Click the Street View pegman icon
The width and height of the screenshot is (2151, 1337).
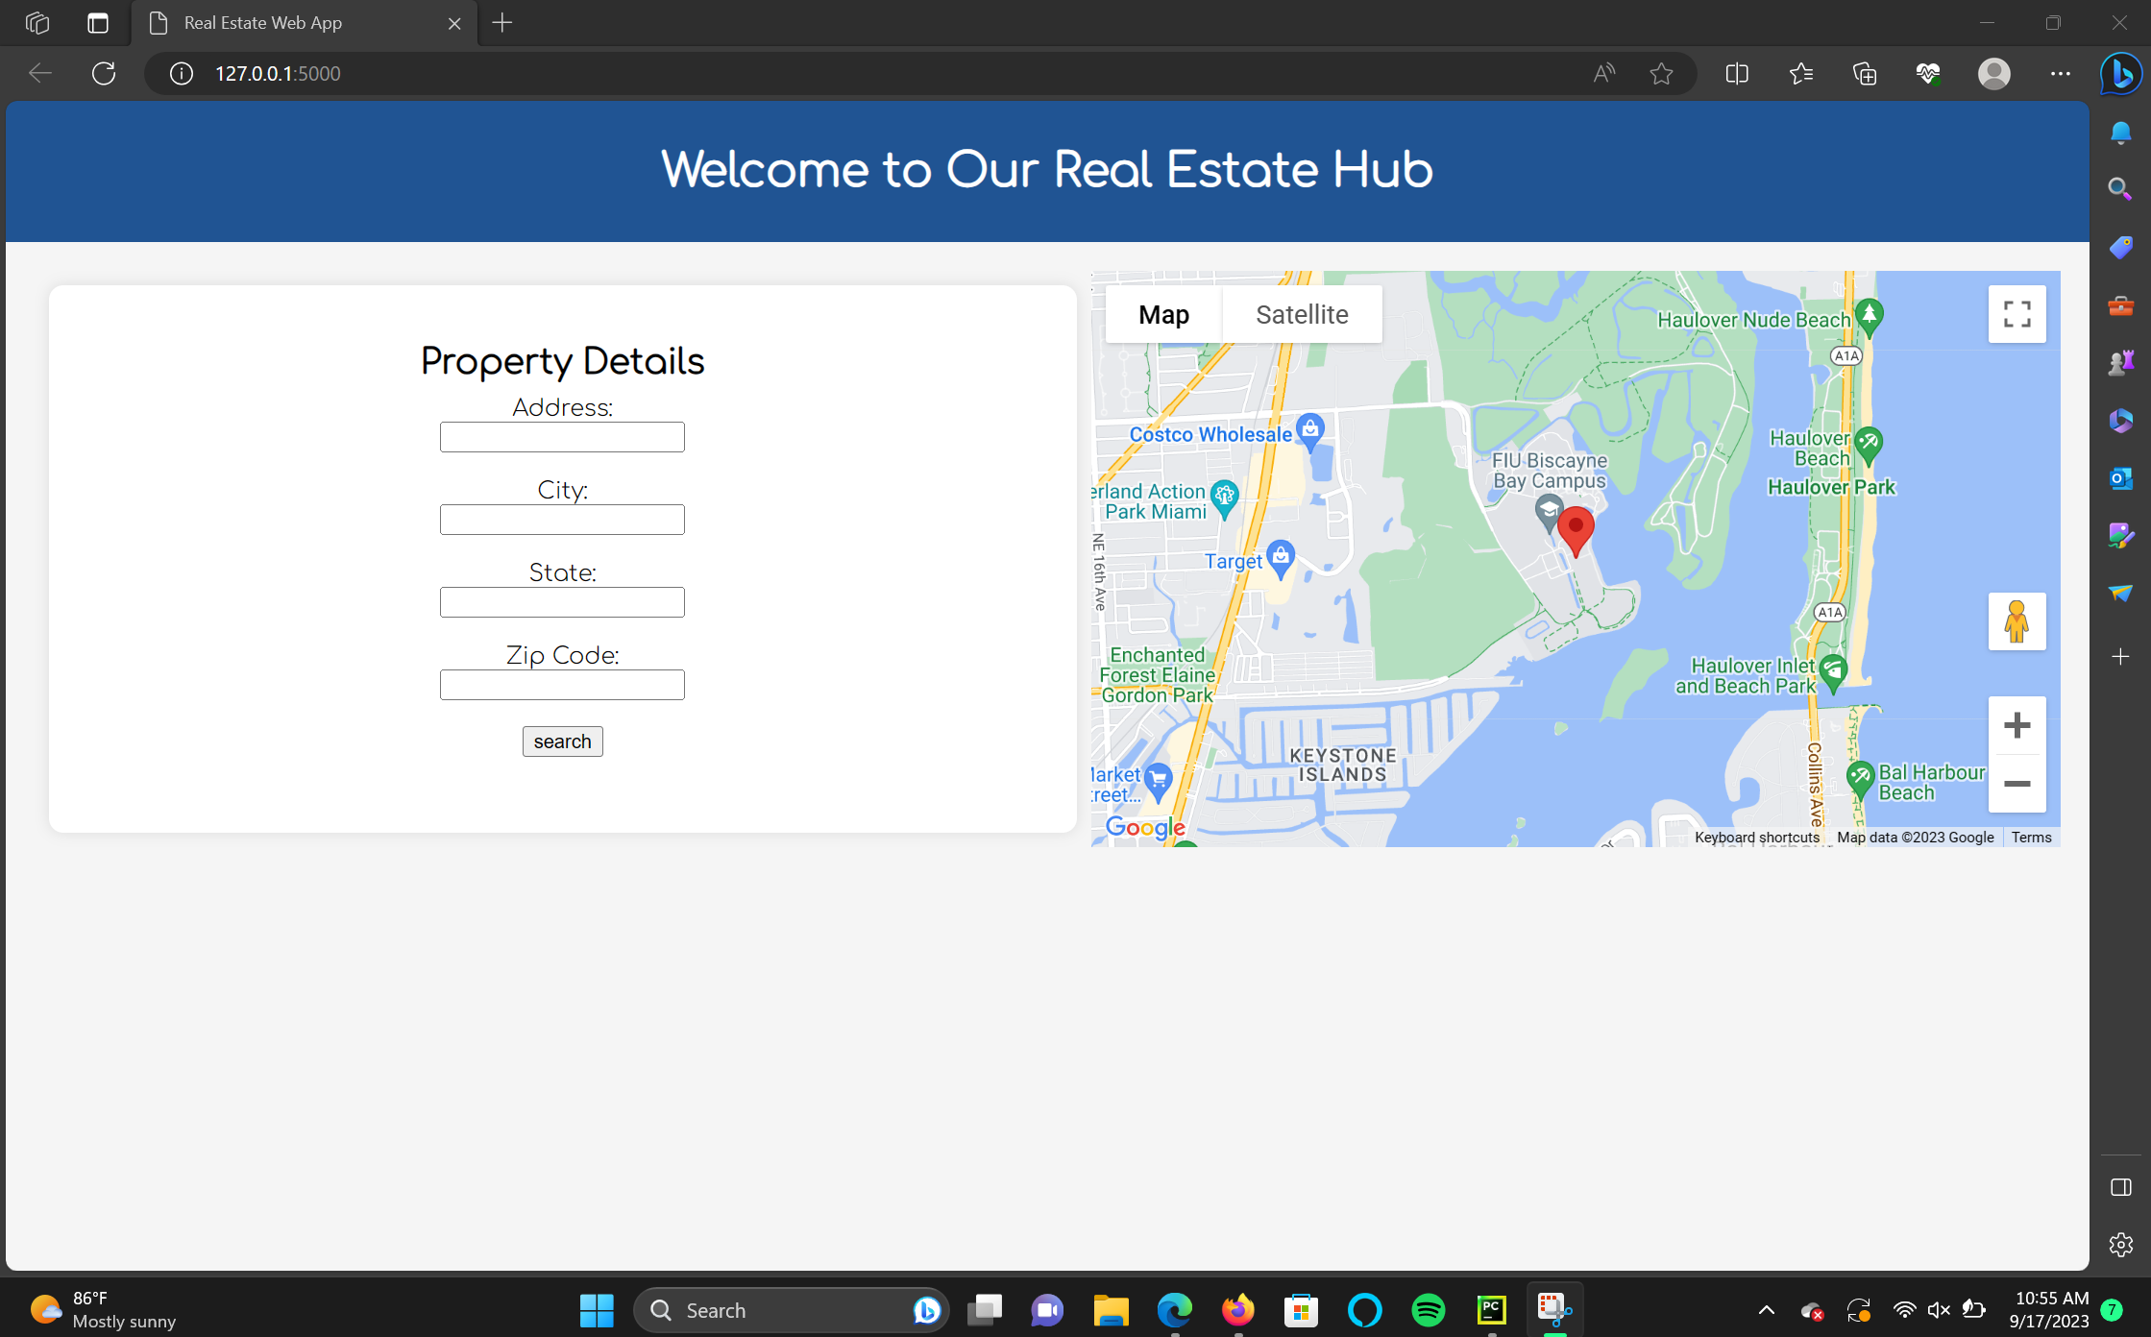pos(2017,621)
